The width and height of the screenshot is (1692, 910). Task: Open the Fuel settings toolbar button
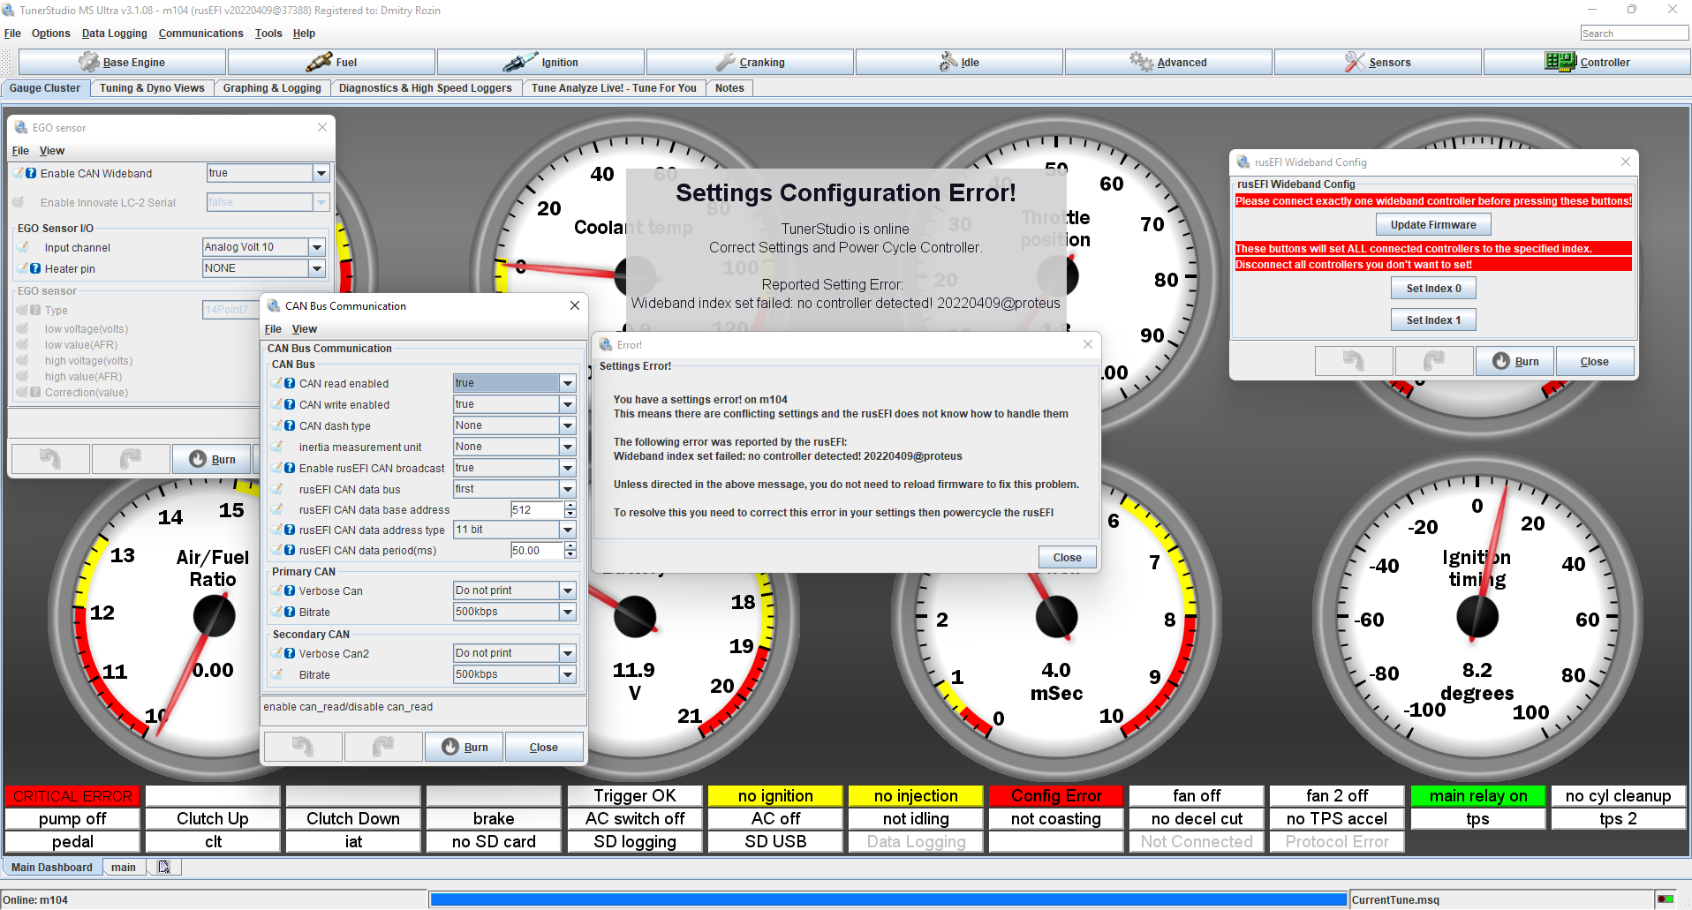(331, 62)
